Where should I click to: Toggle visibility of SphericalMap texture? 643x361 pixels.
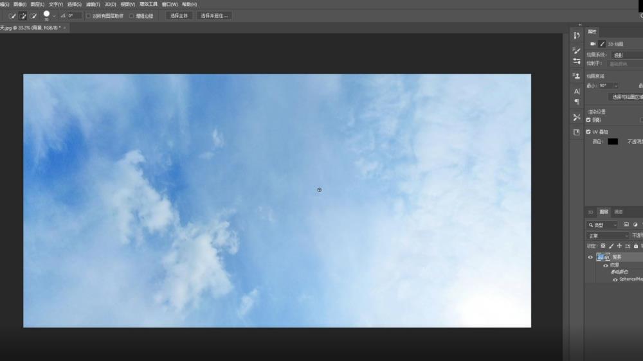point(615,280)
